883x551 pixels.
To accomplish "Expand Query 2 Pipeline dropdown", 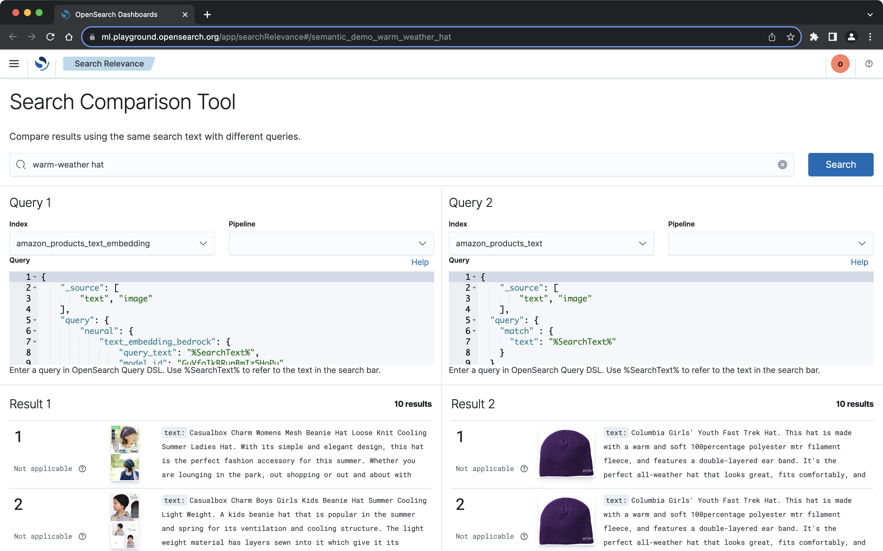I will (770, 243).
